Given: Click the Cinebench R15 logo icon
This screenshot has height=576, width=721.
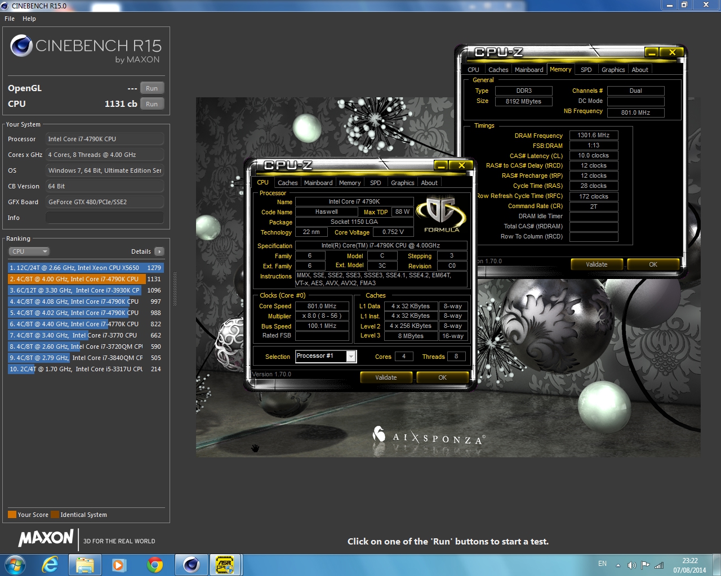Looking at the screenshot, I should pyautogui.click(x=21, y=46).
